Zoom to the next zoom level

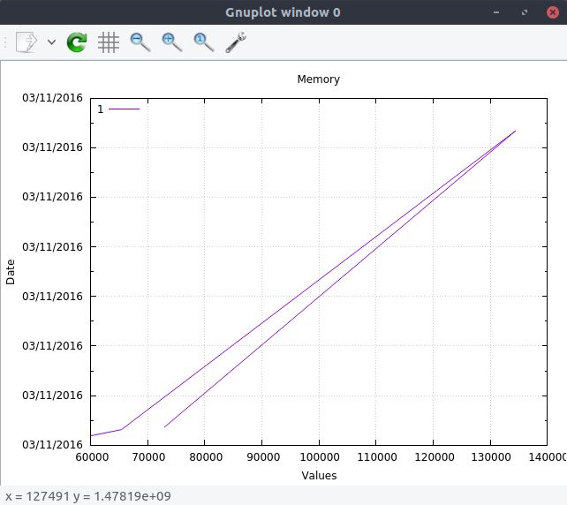pyautogui.click(x=171, y=42)
